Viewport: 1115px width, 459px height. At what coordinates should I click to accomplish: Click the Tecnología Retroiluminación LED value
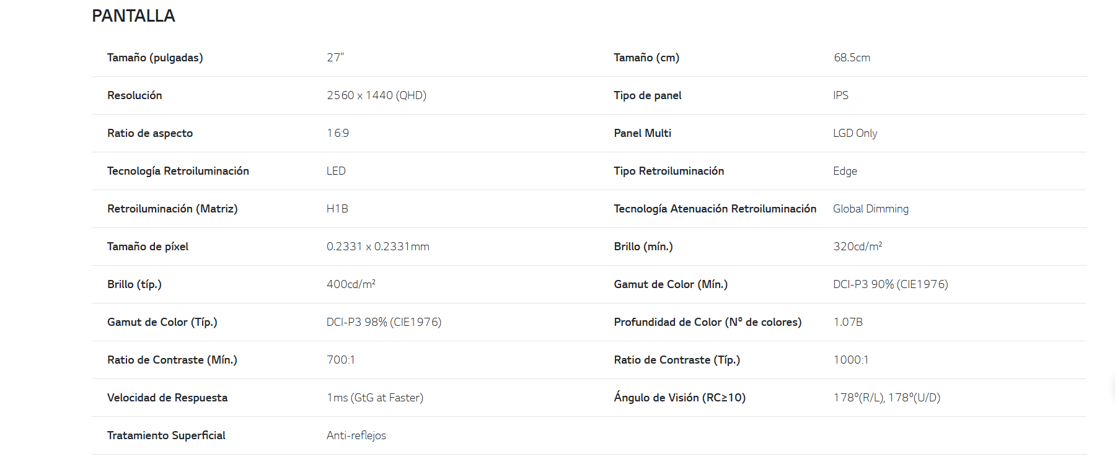click(x=336, y=171)
